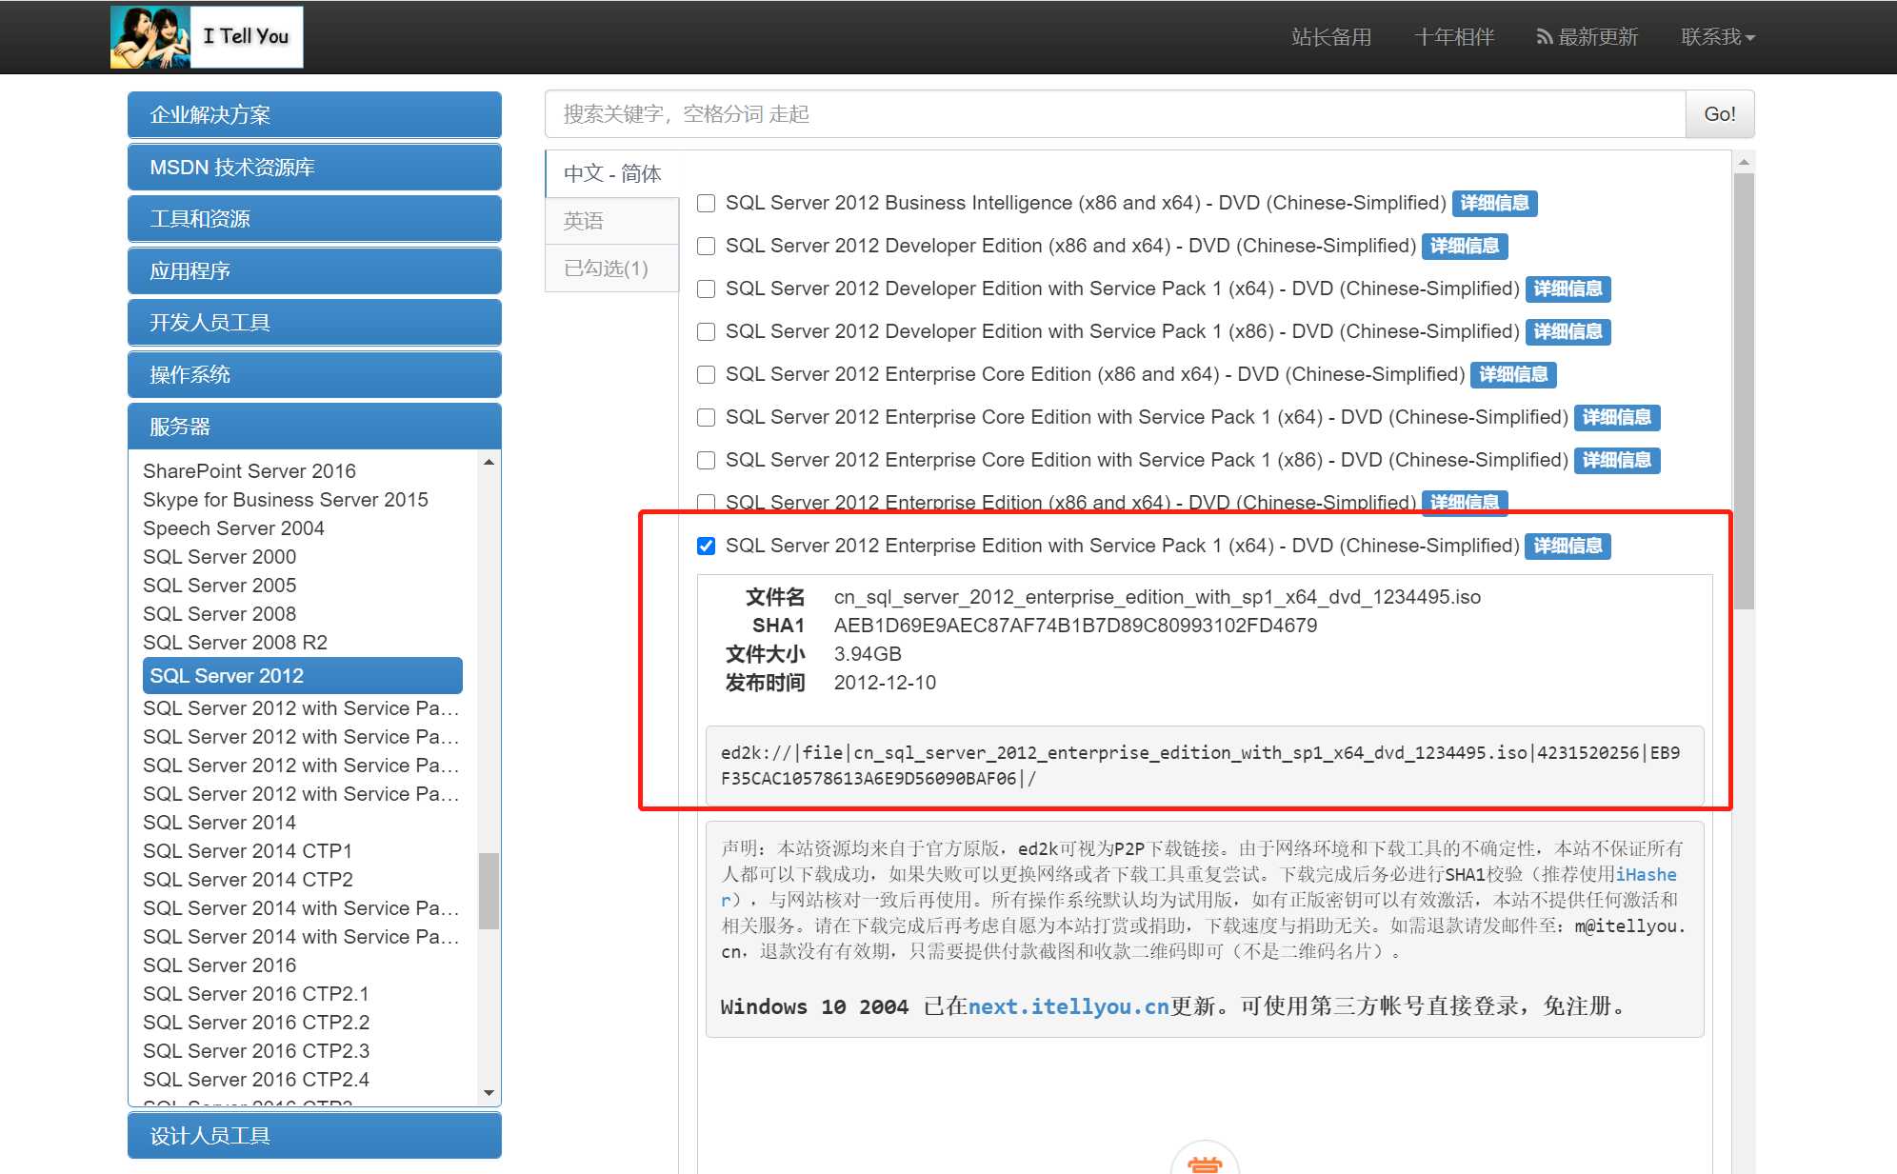The width and height of the screenshot is (1897, 1174).
Task: Select the highlighted SQL Server 2012 entry
Action: click(x=303, y=675)
